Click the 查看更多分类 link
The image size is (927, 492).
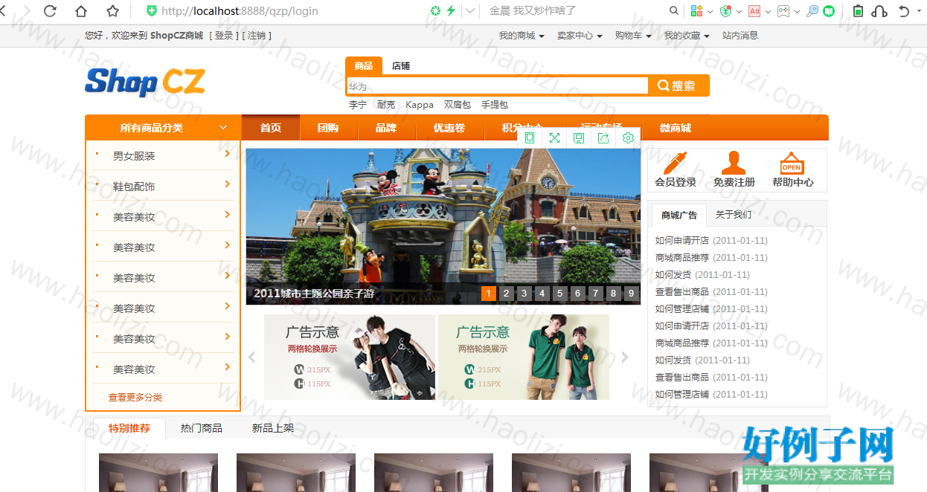point(135,398)
